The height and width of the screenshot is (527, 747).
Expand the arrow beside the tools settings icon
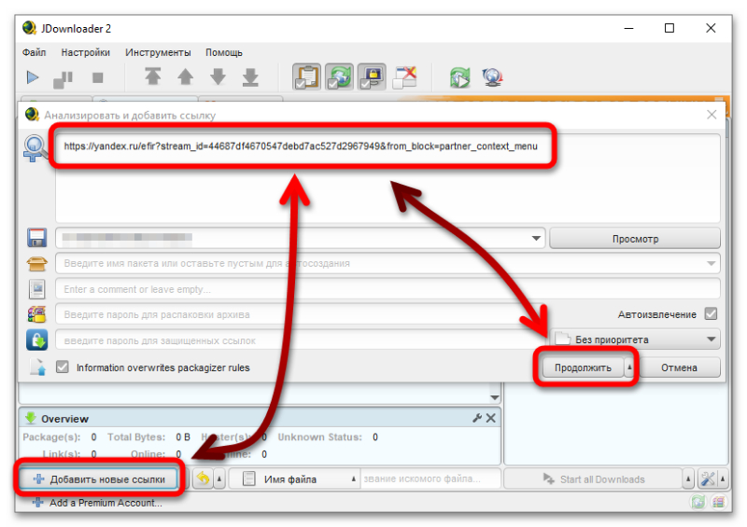click(723, 478)
